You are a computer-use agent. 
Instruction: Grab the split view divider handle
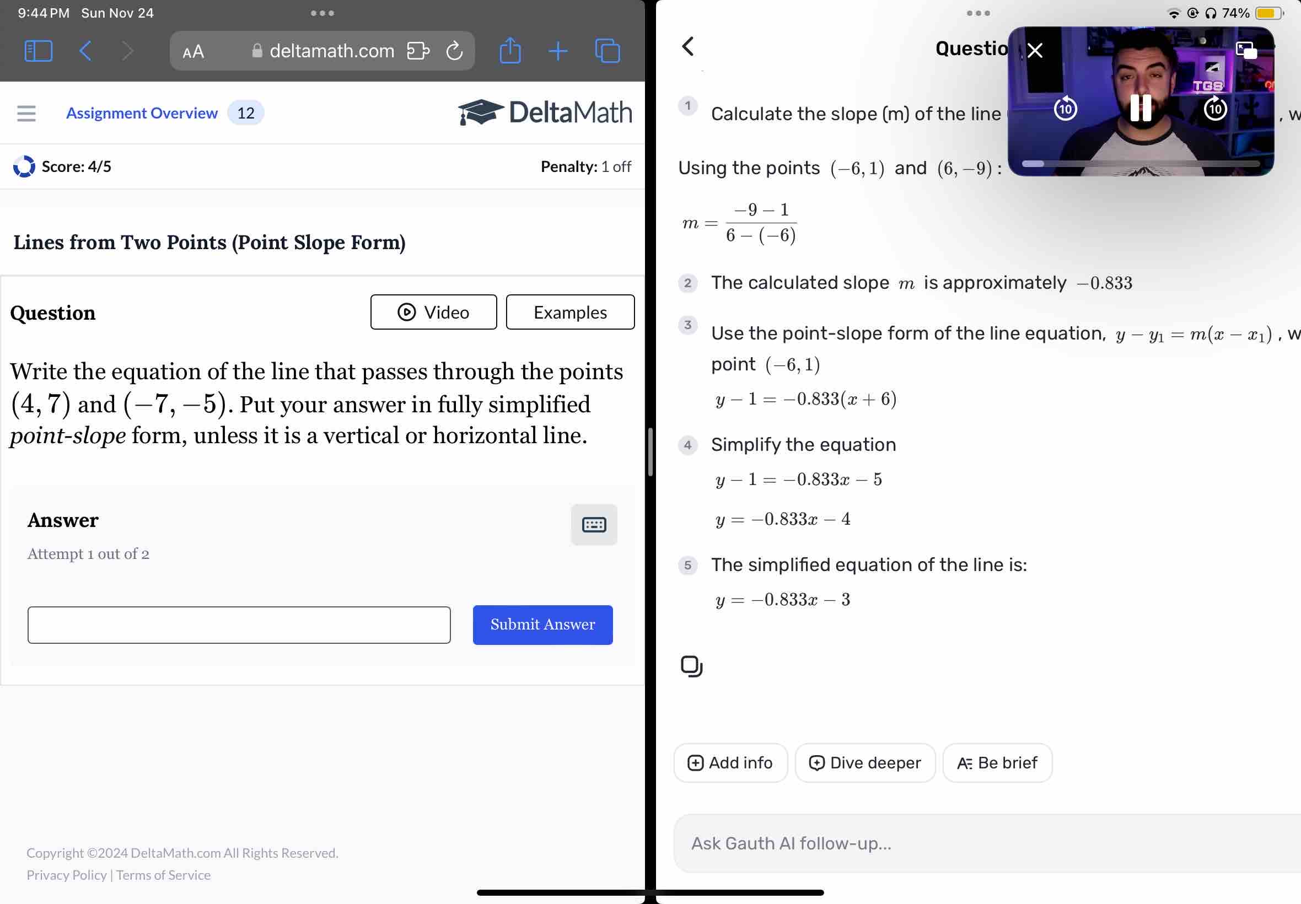point(650,452)
